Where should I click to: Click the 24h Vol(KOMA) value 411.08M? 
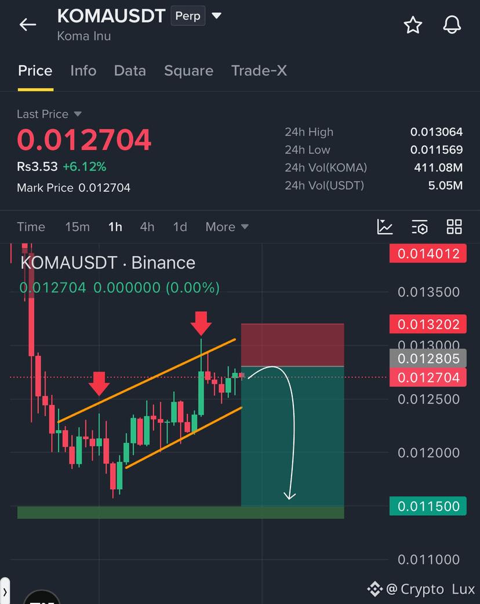pyautogui.click(x=438, y=168)
